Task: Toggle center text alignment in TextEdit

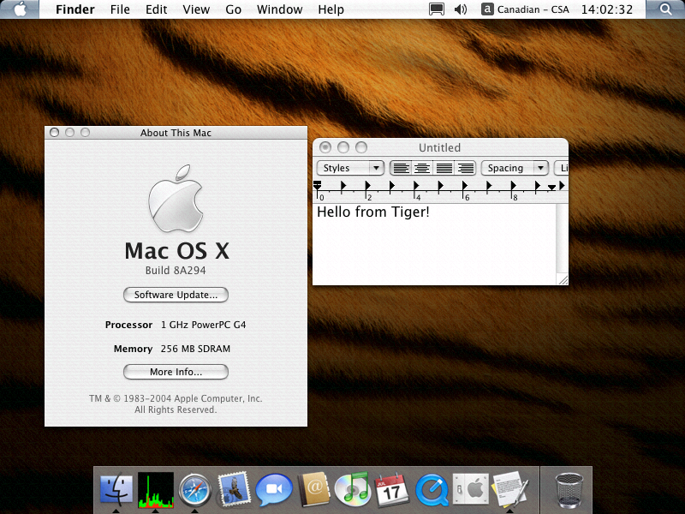Action: tap(422, 168)
